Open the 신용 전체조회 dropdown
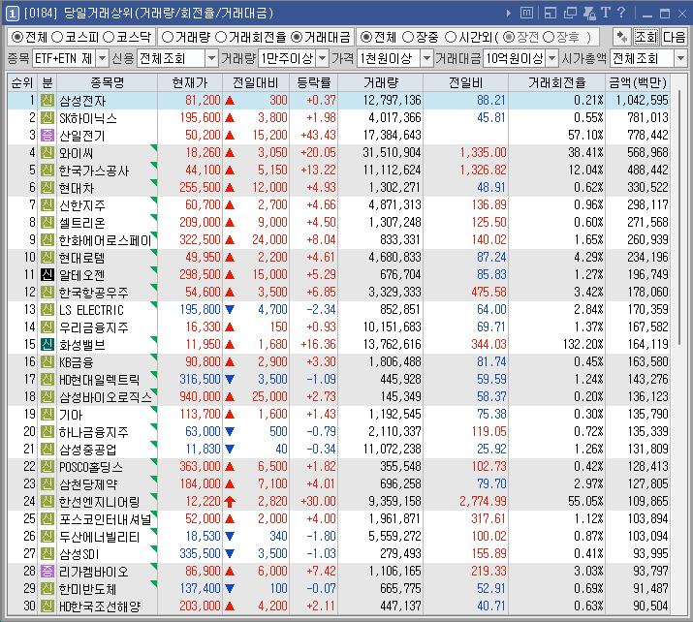 pos(211,58)
